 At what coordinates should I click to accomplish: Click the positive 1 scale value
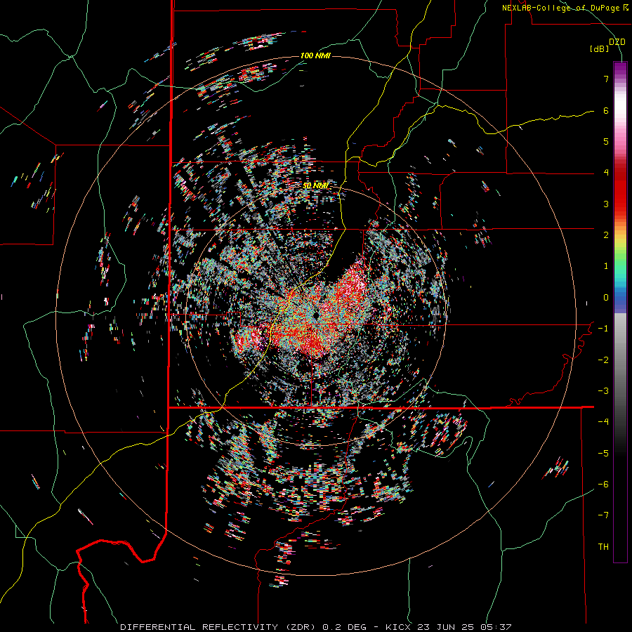(606, 266)
